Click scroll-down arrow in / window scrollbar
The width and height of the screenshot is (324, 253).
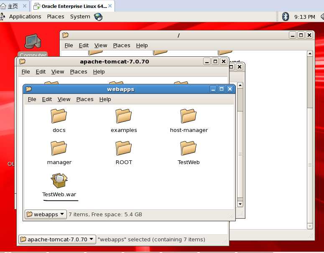click(x=310, y=226)
